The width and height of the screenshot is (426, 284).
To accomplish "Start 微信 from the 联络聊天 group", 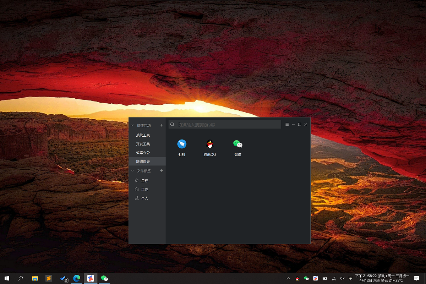I will pyautogui.click(x=237, y=144).
